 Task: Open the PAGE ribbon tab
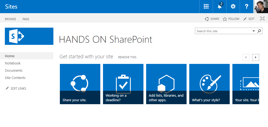pyautogui.click(x=26, y=19)
